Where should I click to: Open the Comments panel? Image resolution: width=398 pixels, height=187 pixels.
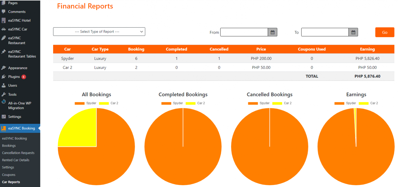(17, 11)
